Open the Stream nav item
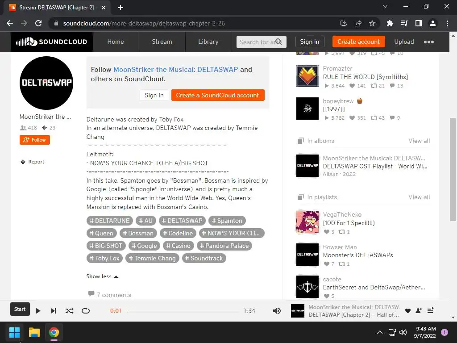This screenshot has width=457, height=343. pyautogui.click(x=162, y=42)
